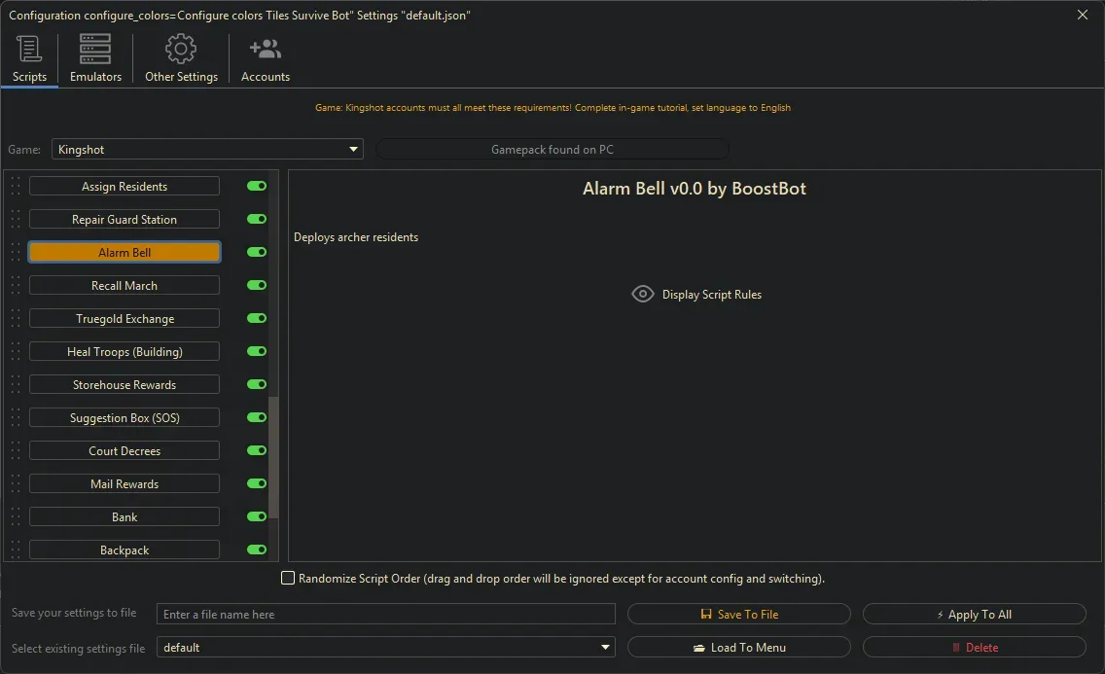1105x674 pixels.
Task: Click the drag handle beside Assign Residents
Action: coord(13,186)
